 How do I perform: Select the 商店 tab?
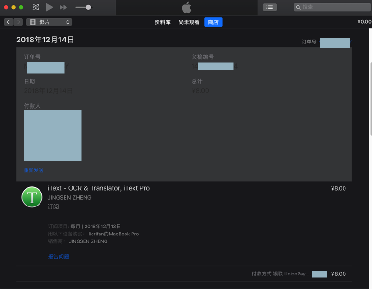pyautogui.click(x=213, y=22)
